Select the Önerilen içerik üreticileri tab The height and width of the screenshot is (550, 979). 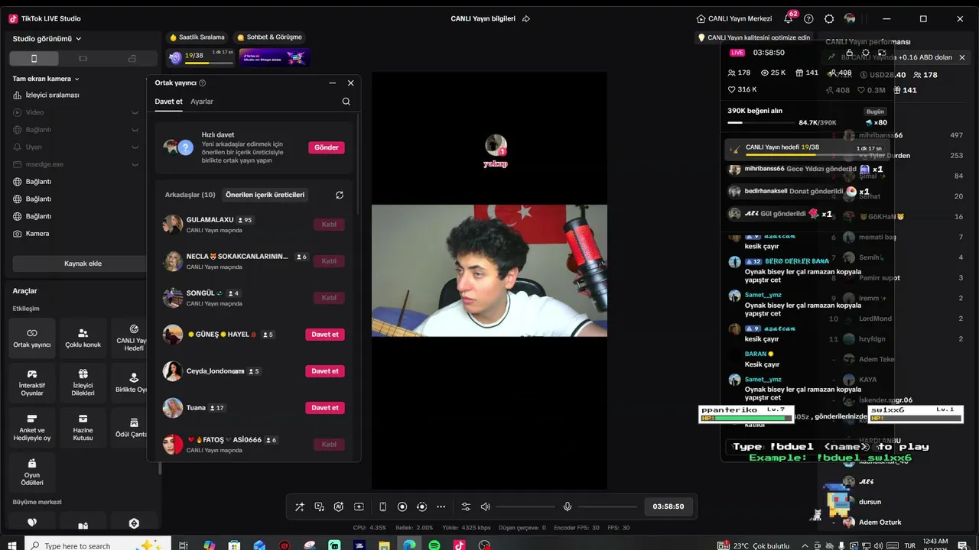pyautogui.click(x=265, y=195)
